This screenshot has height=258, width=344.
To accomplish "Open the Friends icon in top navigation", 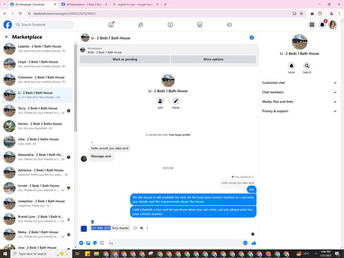I will (x=140, y=25).
